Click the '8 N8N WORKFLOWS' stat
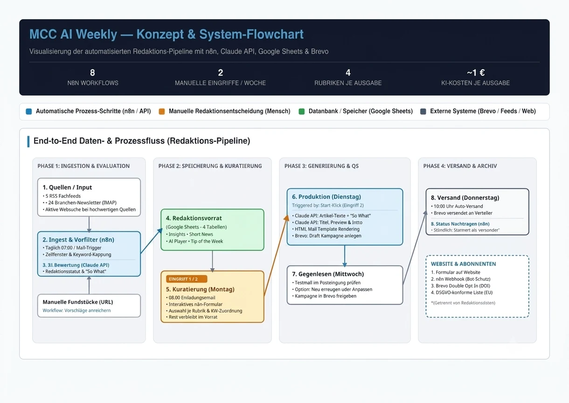 [x=93, y=77]
